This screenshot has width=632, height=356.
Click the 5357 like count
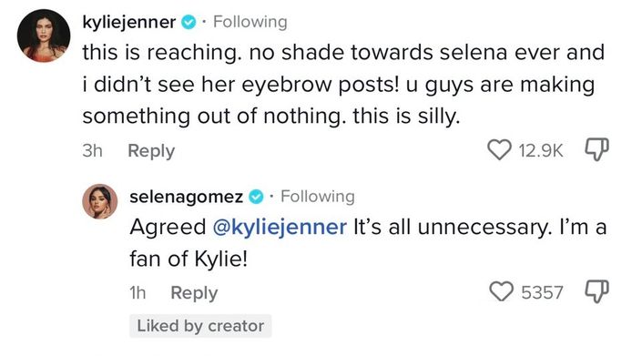pos(542,292)
